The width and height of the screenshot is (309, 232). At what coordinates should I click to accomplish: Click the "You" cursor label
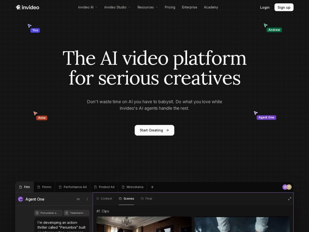click(35, 30)
